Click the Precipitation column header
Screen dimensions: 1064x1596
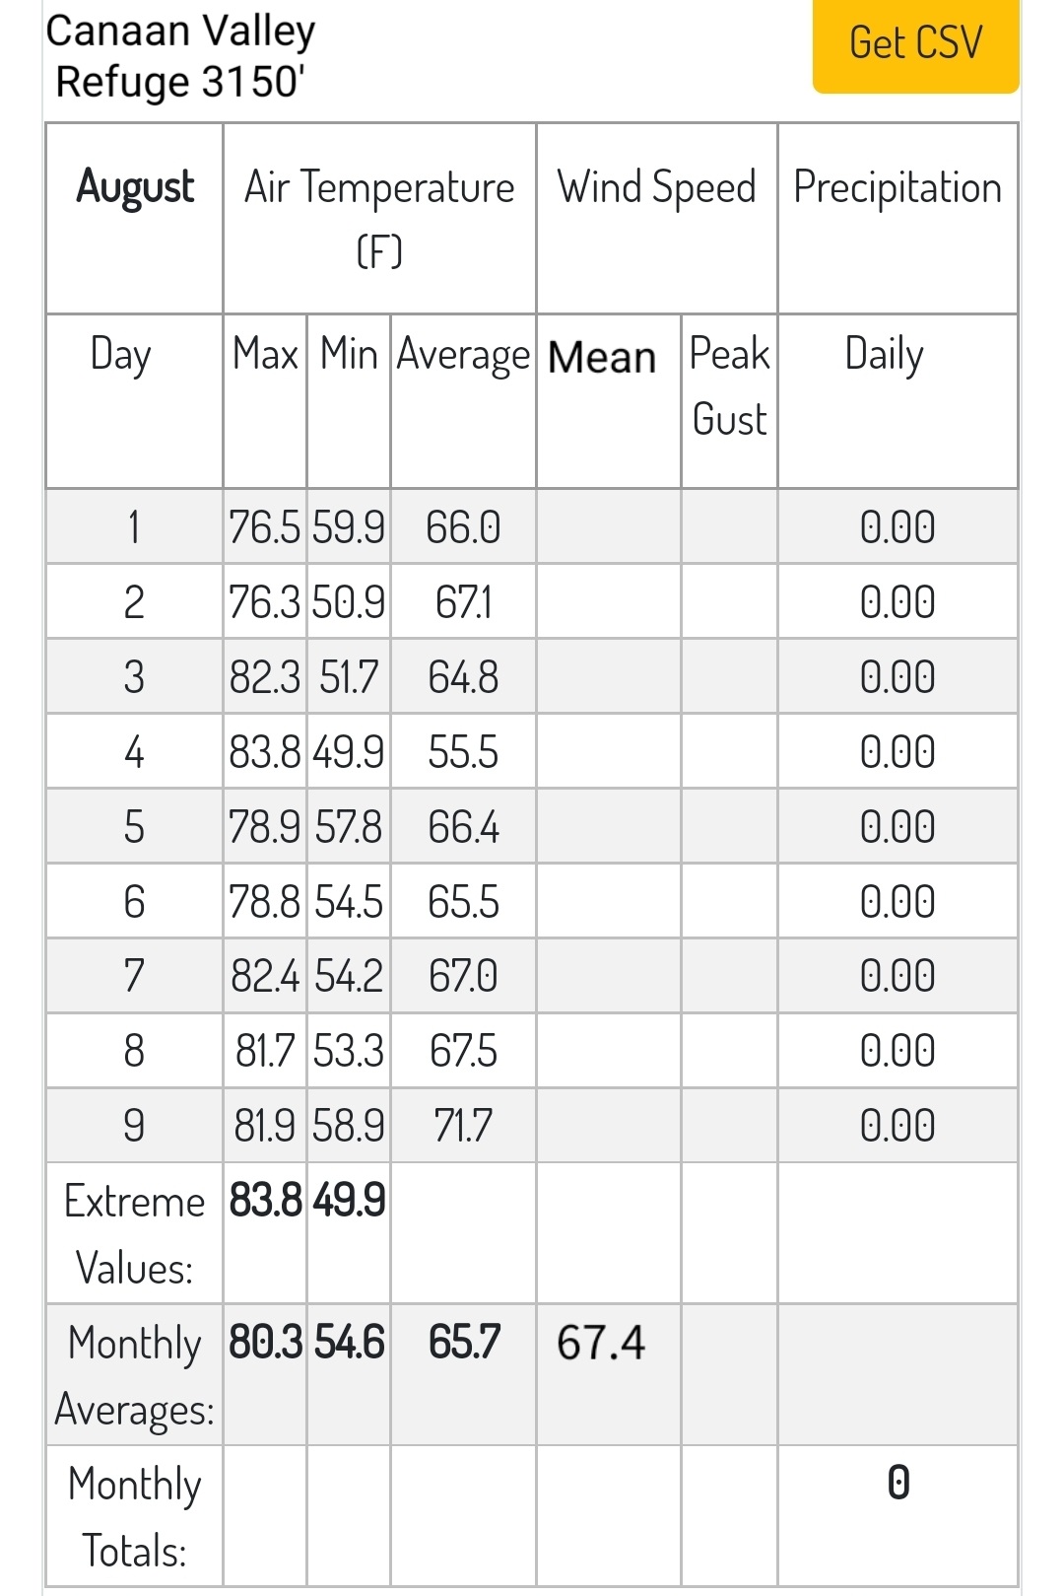[898, 187]
